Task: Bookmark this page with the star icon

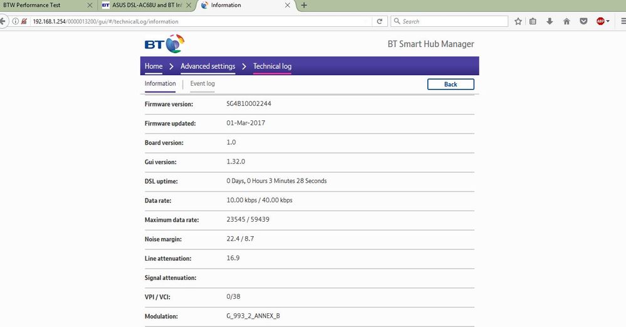Action: [518, 21]
